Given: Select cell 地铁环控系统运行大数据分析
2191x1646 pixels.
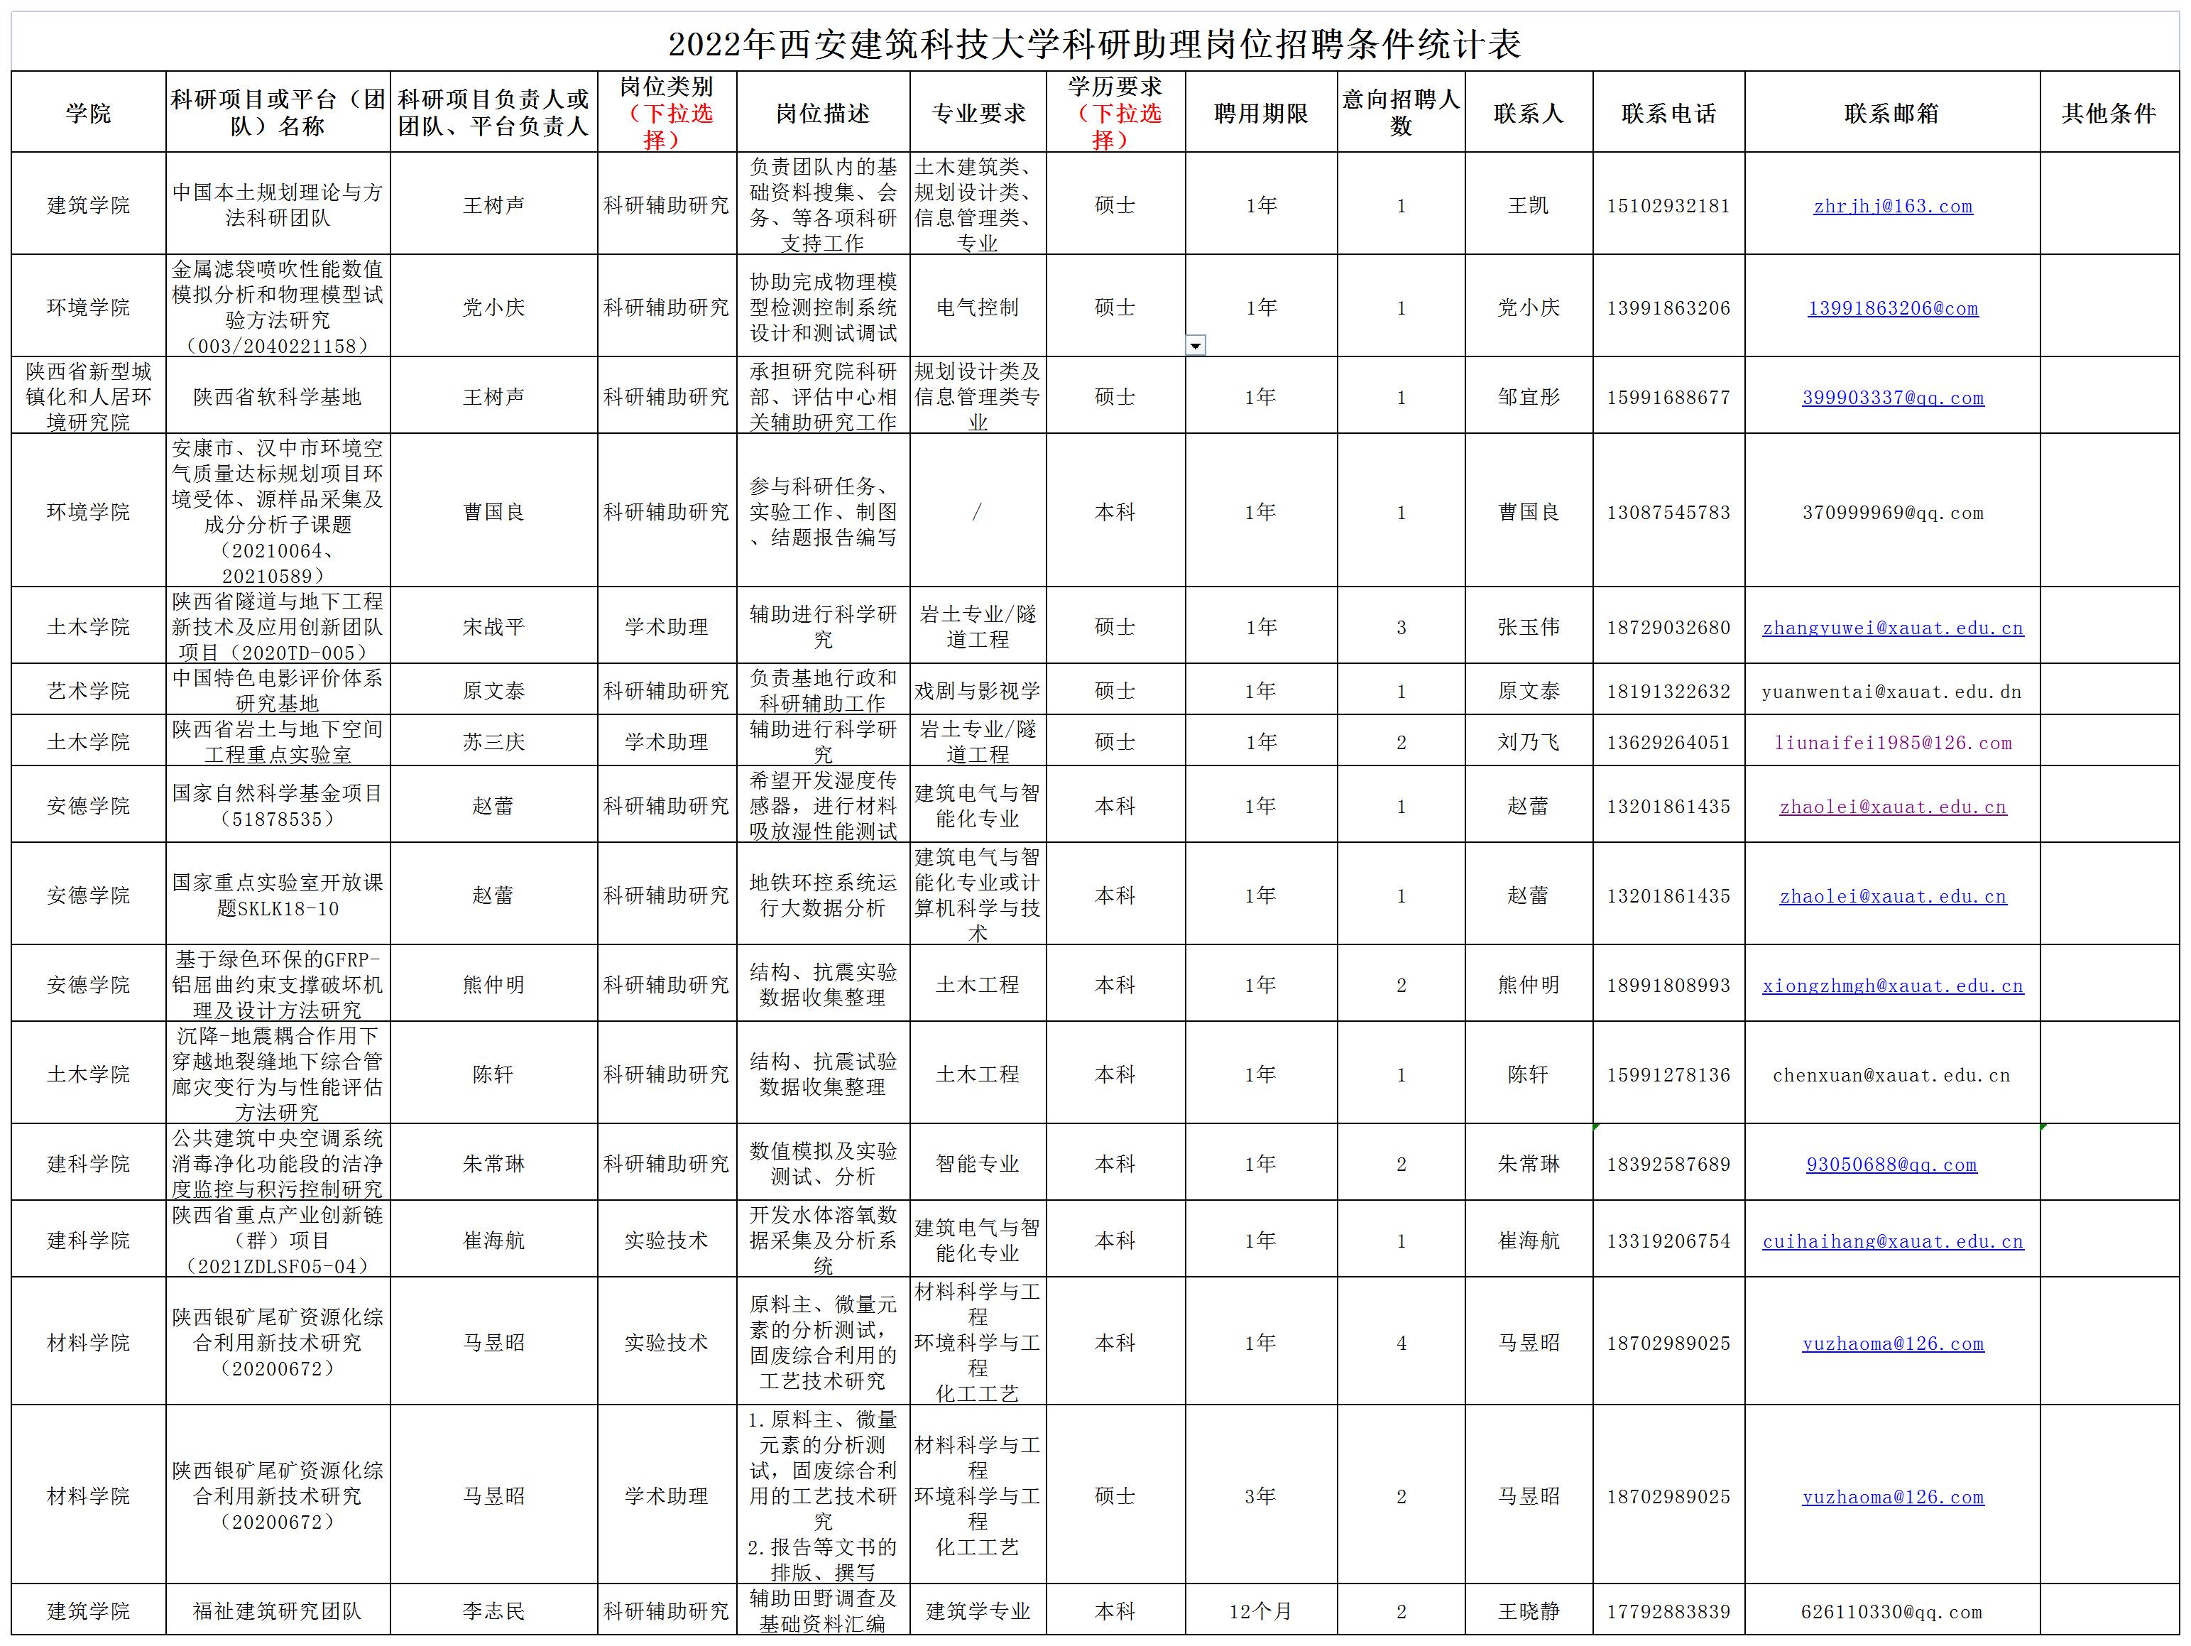Looking at the screenshot, I should coord(823,894).
